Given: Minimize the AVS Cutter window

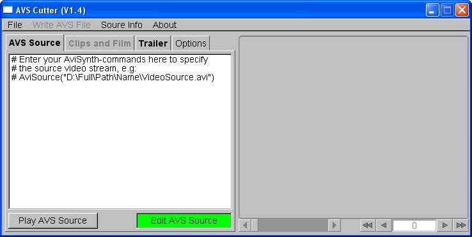Looking at the screenshot, I should tap(432, 10).
